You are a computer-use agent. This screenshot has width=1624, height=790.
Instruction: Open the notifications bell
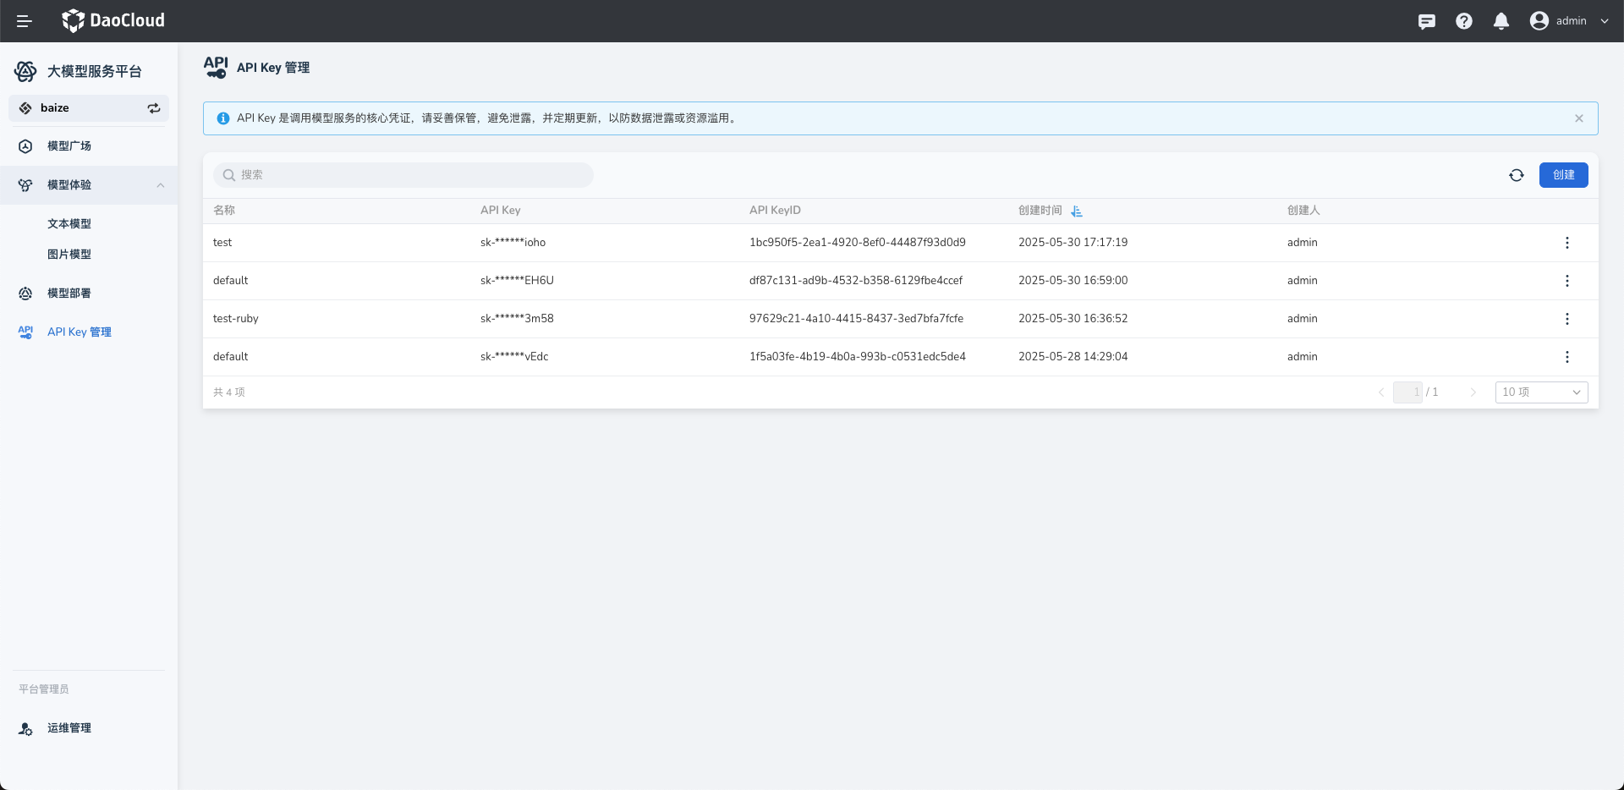click(1501, 21)
